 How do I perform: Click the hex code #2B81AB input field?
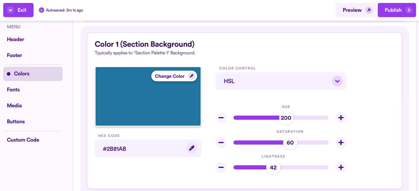(148, 148)
